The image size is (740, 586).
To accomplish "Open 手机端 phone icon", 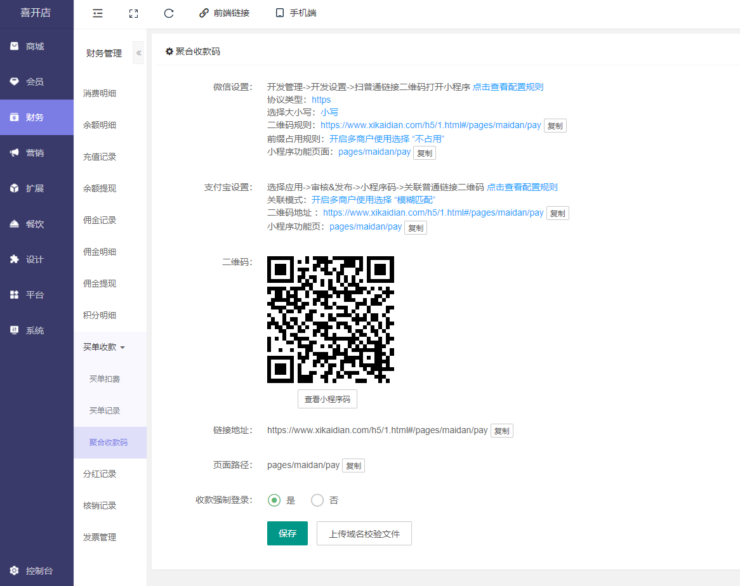I will pos(280,13).
